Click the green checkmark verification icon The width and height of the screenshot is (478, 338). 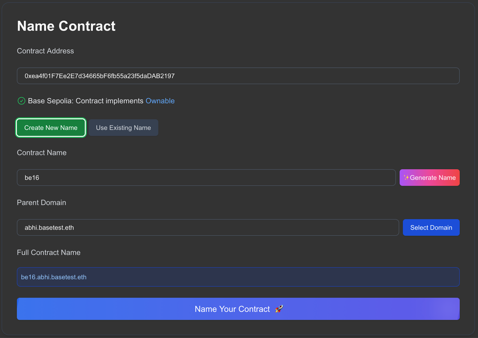pyautogui.click(x=22, y=101)
